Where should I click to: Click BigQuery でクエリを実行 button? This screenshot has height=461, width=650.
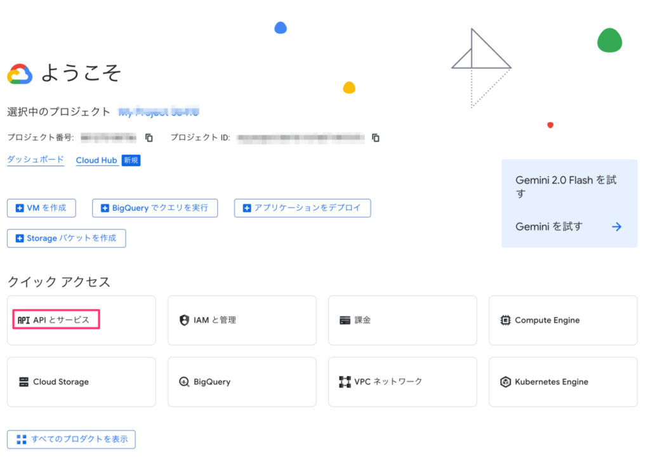[x=155, y=208]
